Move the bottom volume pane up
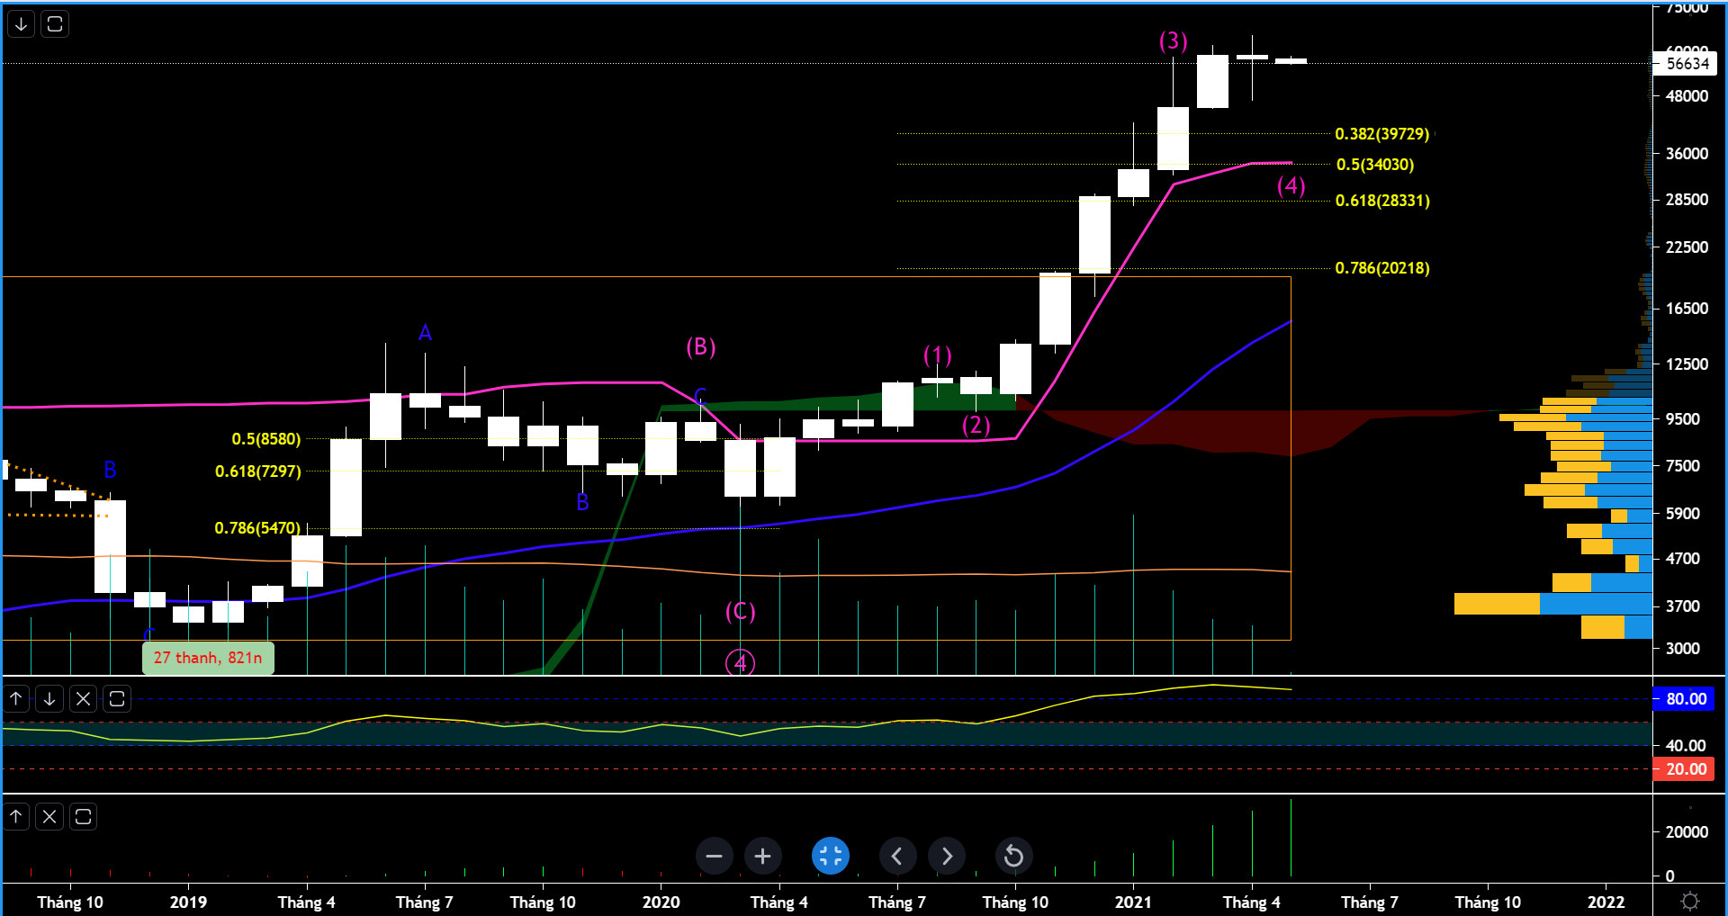Screen dimensions: 1728x916 (x=16, y=817)
